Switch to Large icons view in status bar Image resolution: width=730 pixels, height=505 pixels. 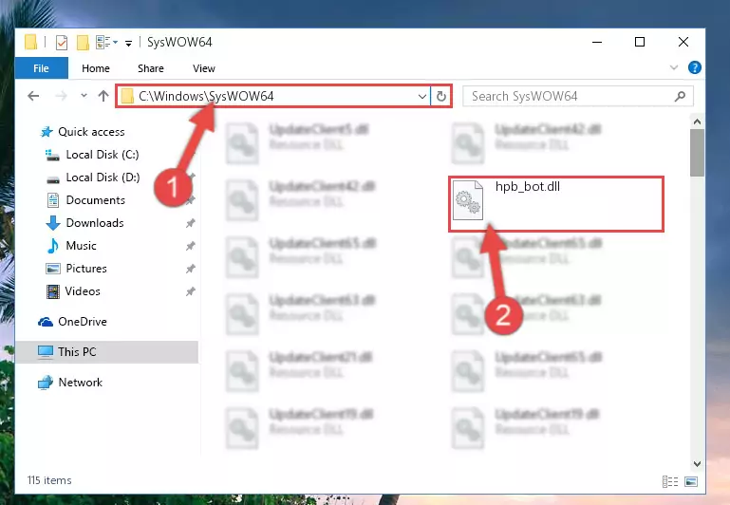coord(691,481)
